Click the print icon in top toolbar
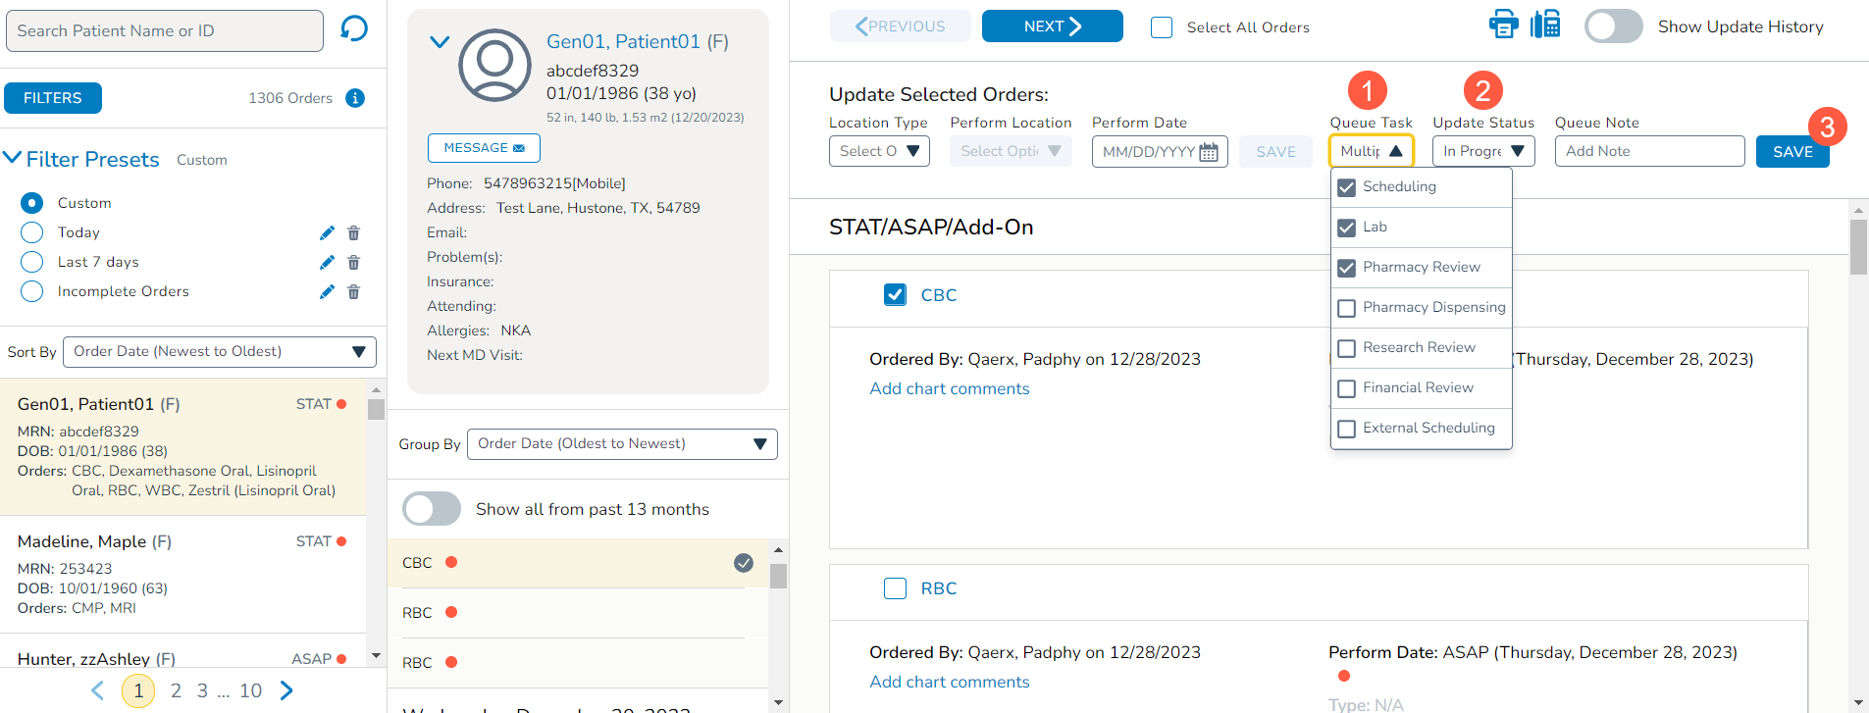The height and width of the screenshot is (713, 1869). [1503, 25]
